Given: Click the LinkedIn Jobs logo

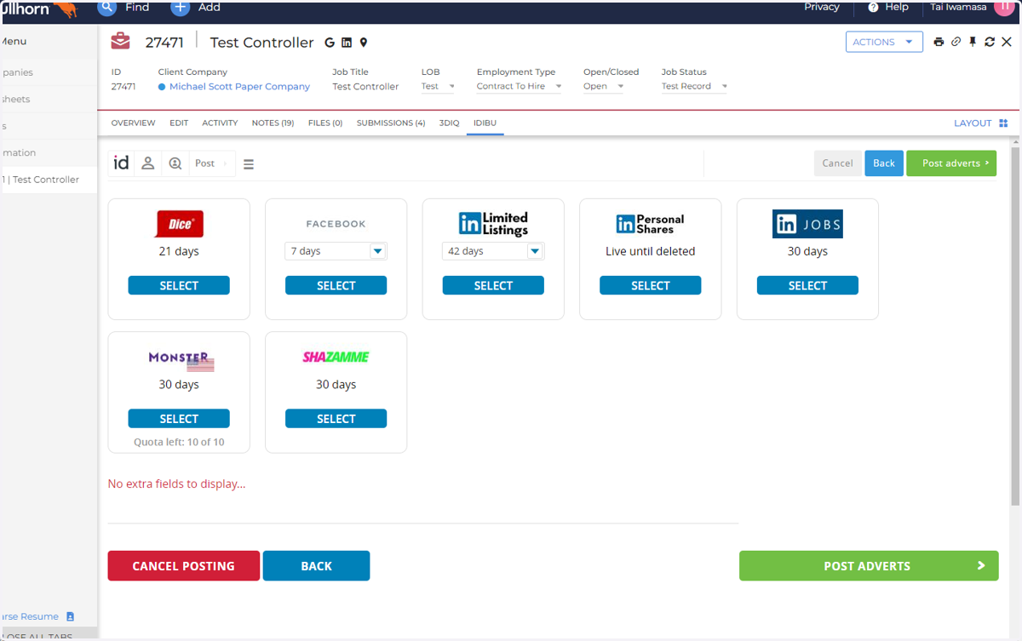Looking at the screenshot, I should tap(807, 224).
